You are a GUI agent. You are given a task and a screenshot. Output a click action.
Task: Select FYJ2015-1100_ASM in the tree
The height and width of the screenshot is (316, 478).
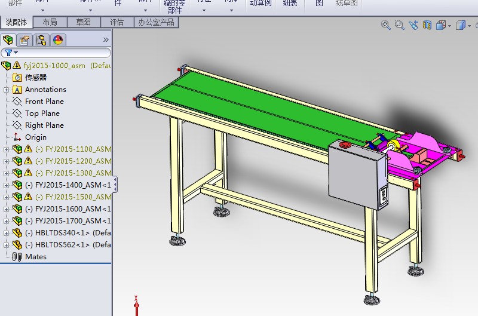pos(73,149)
